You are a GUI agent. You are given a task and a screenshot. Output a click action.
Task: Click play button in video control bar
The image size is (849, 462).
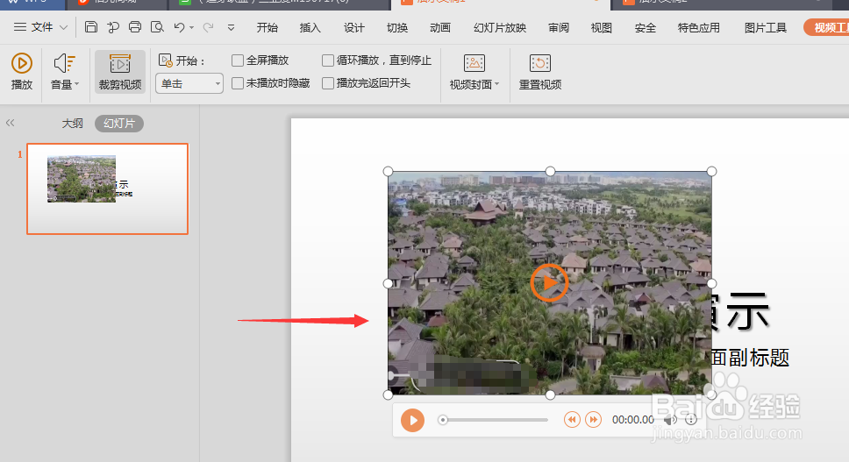click(x=412, y=420)
